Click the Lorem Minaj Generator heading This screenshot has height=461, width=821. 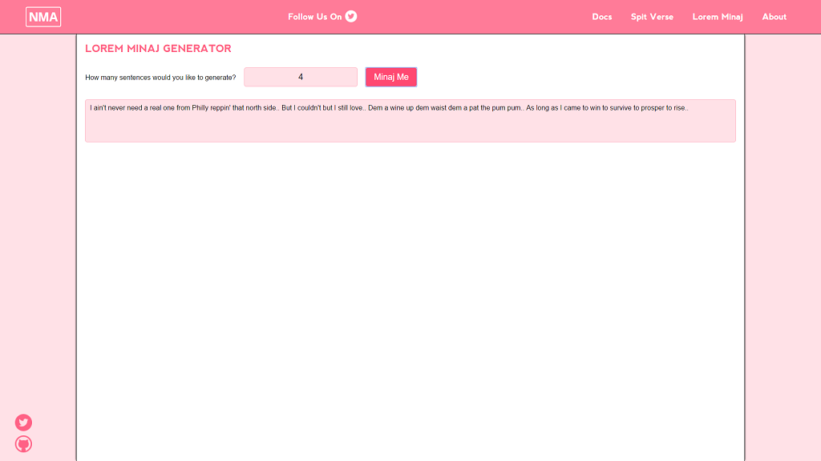tap(158, 49)
